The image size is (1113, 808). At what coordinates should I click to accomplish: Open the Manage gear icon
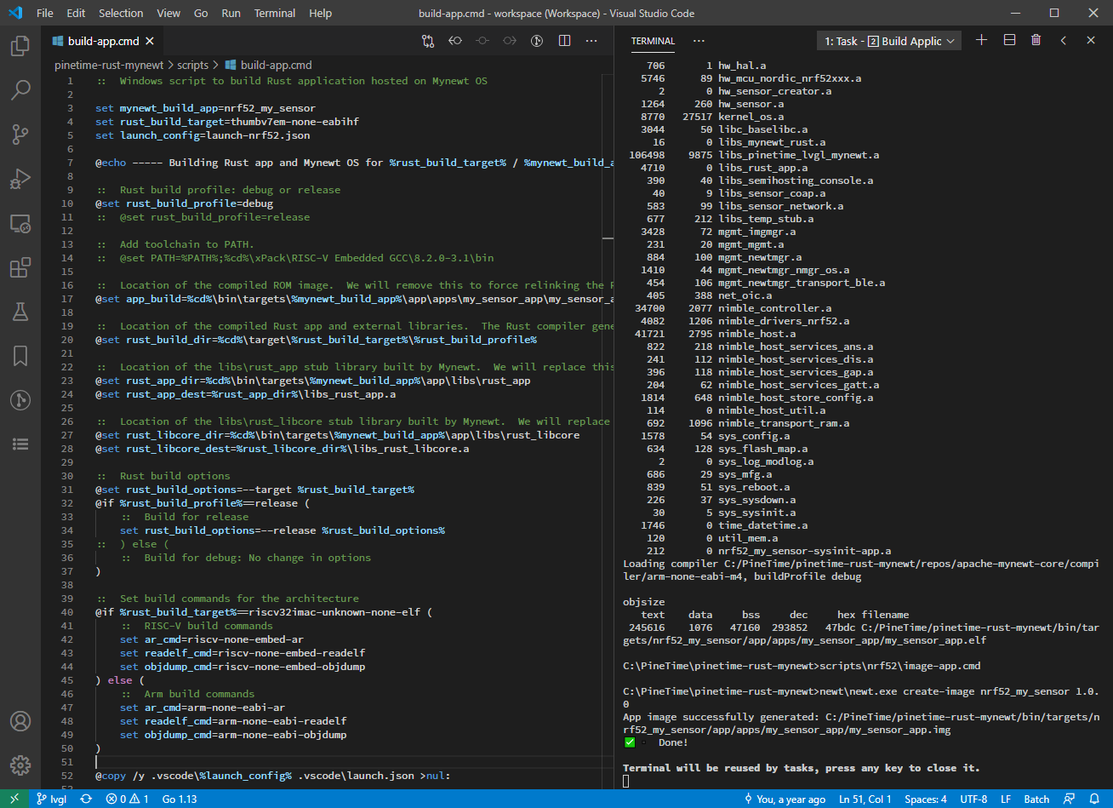pos(20,765)
